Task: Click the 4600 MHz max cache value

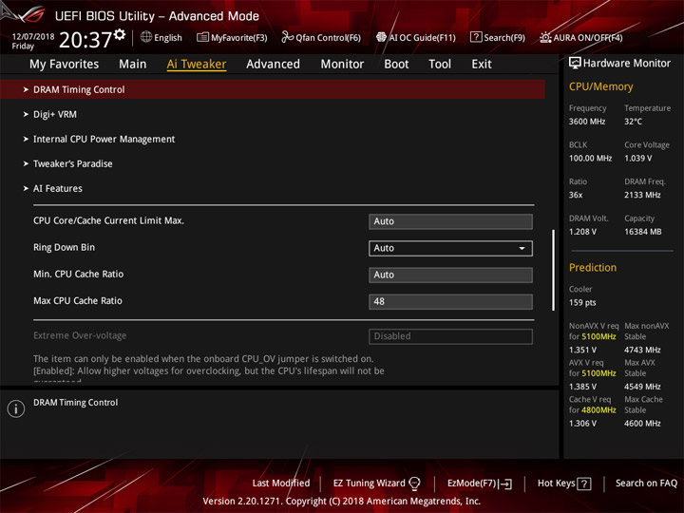Action: click(642, 423)
